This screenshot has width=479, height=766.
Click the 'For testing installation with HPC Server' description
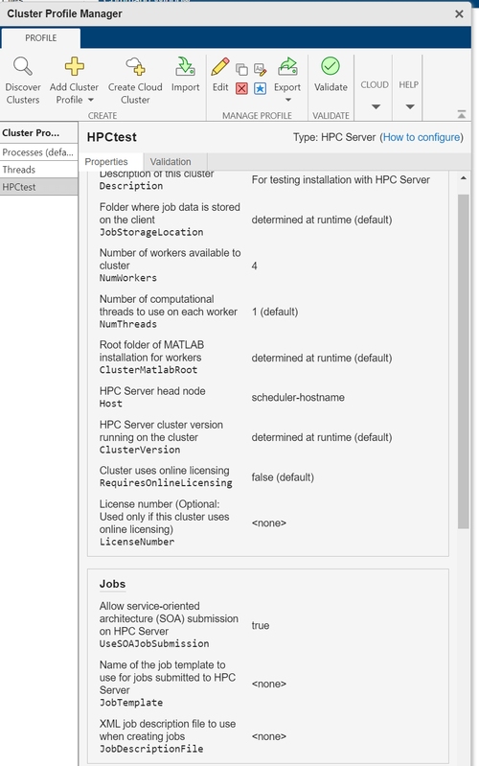coord(341,180)
